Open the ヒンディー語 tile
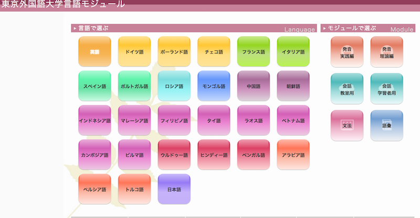 [x=214, y=155]
